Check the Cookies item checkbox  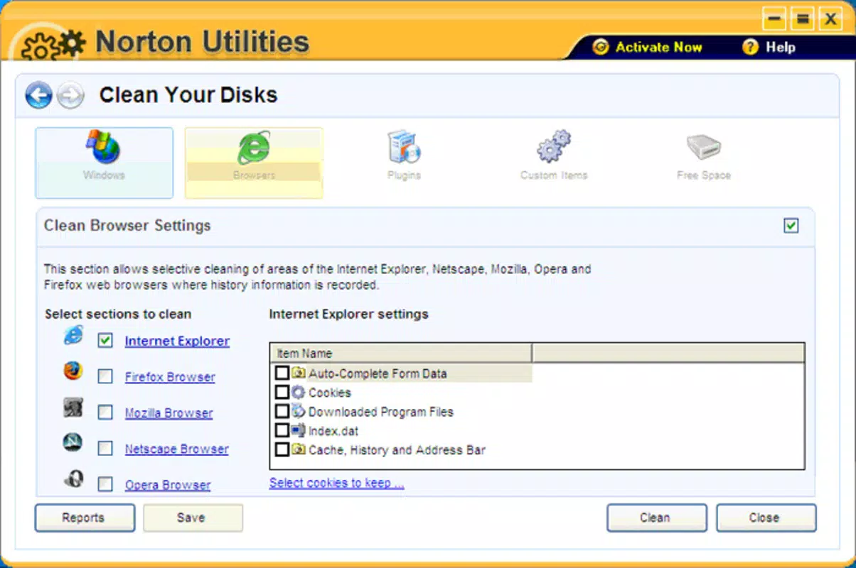coord(282,393)
